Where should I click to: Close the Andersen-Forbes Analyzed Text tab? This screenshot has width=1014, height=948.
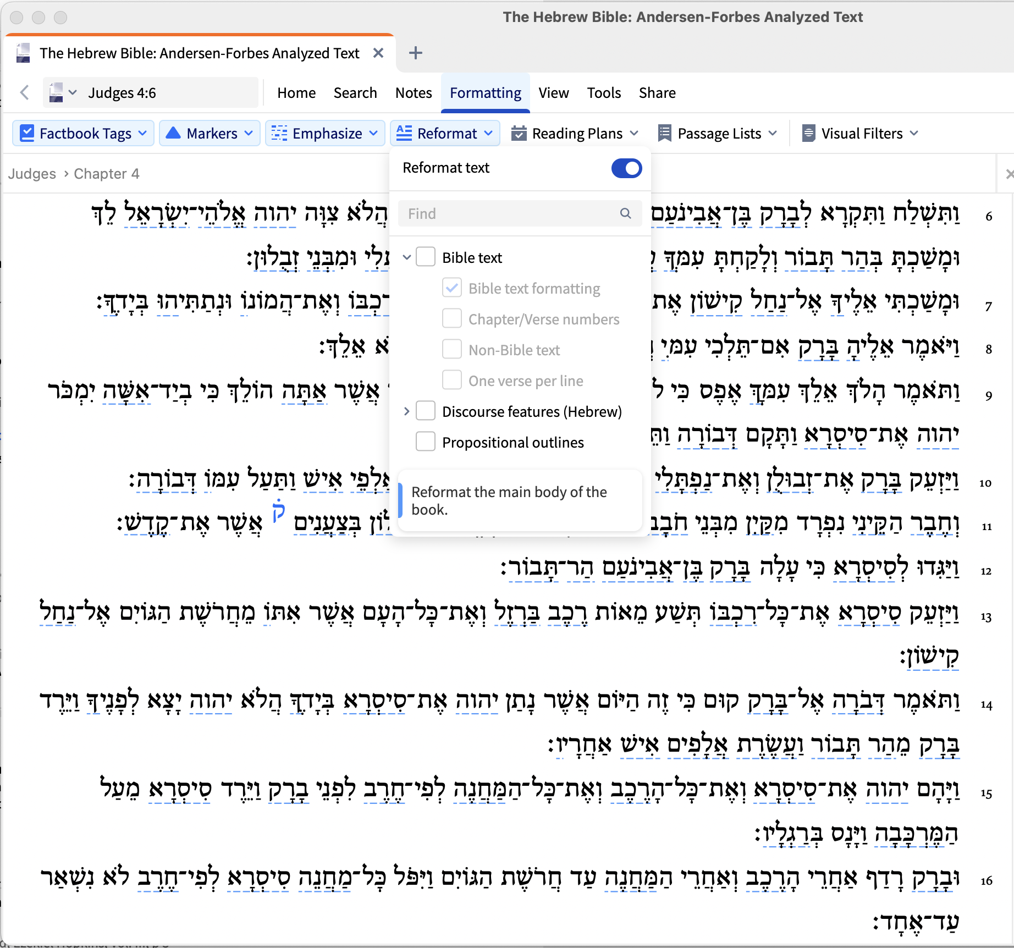pos(378,53)
